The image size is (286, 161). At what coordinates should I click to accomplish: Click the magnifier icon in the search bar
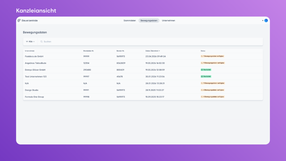point(42,42)
